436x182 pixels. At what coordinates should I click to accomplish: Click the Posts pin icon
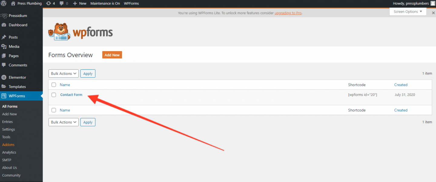click(4, 37)
